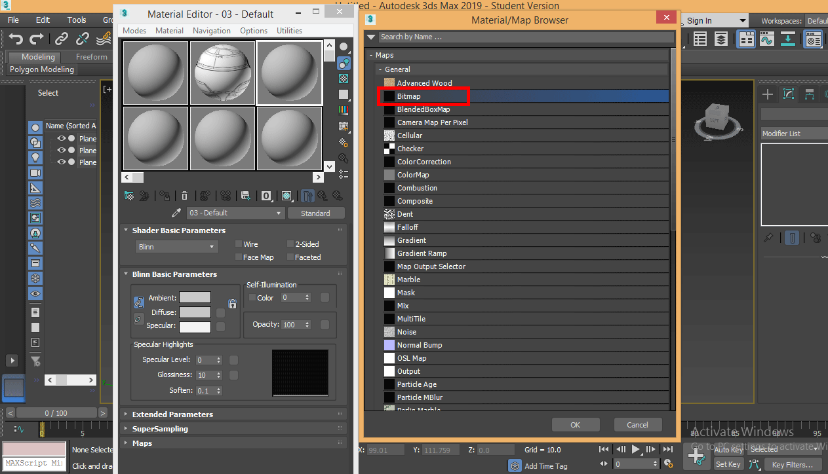Click OK in the Material/Map Browser
The image size is (828, 474).
click(x=576, y=424)
